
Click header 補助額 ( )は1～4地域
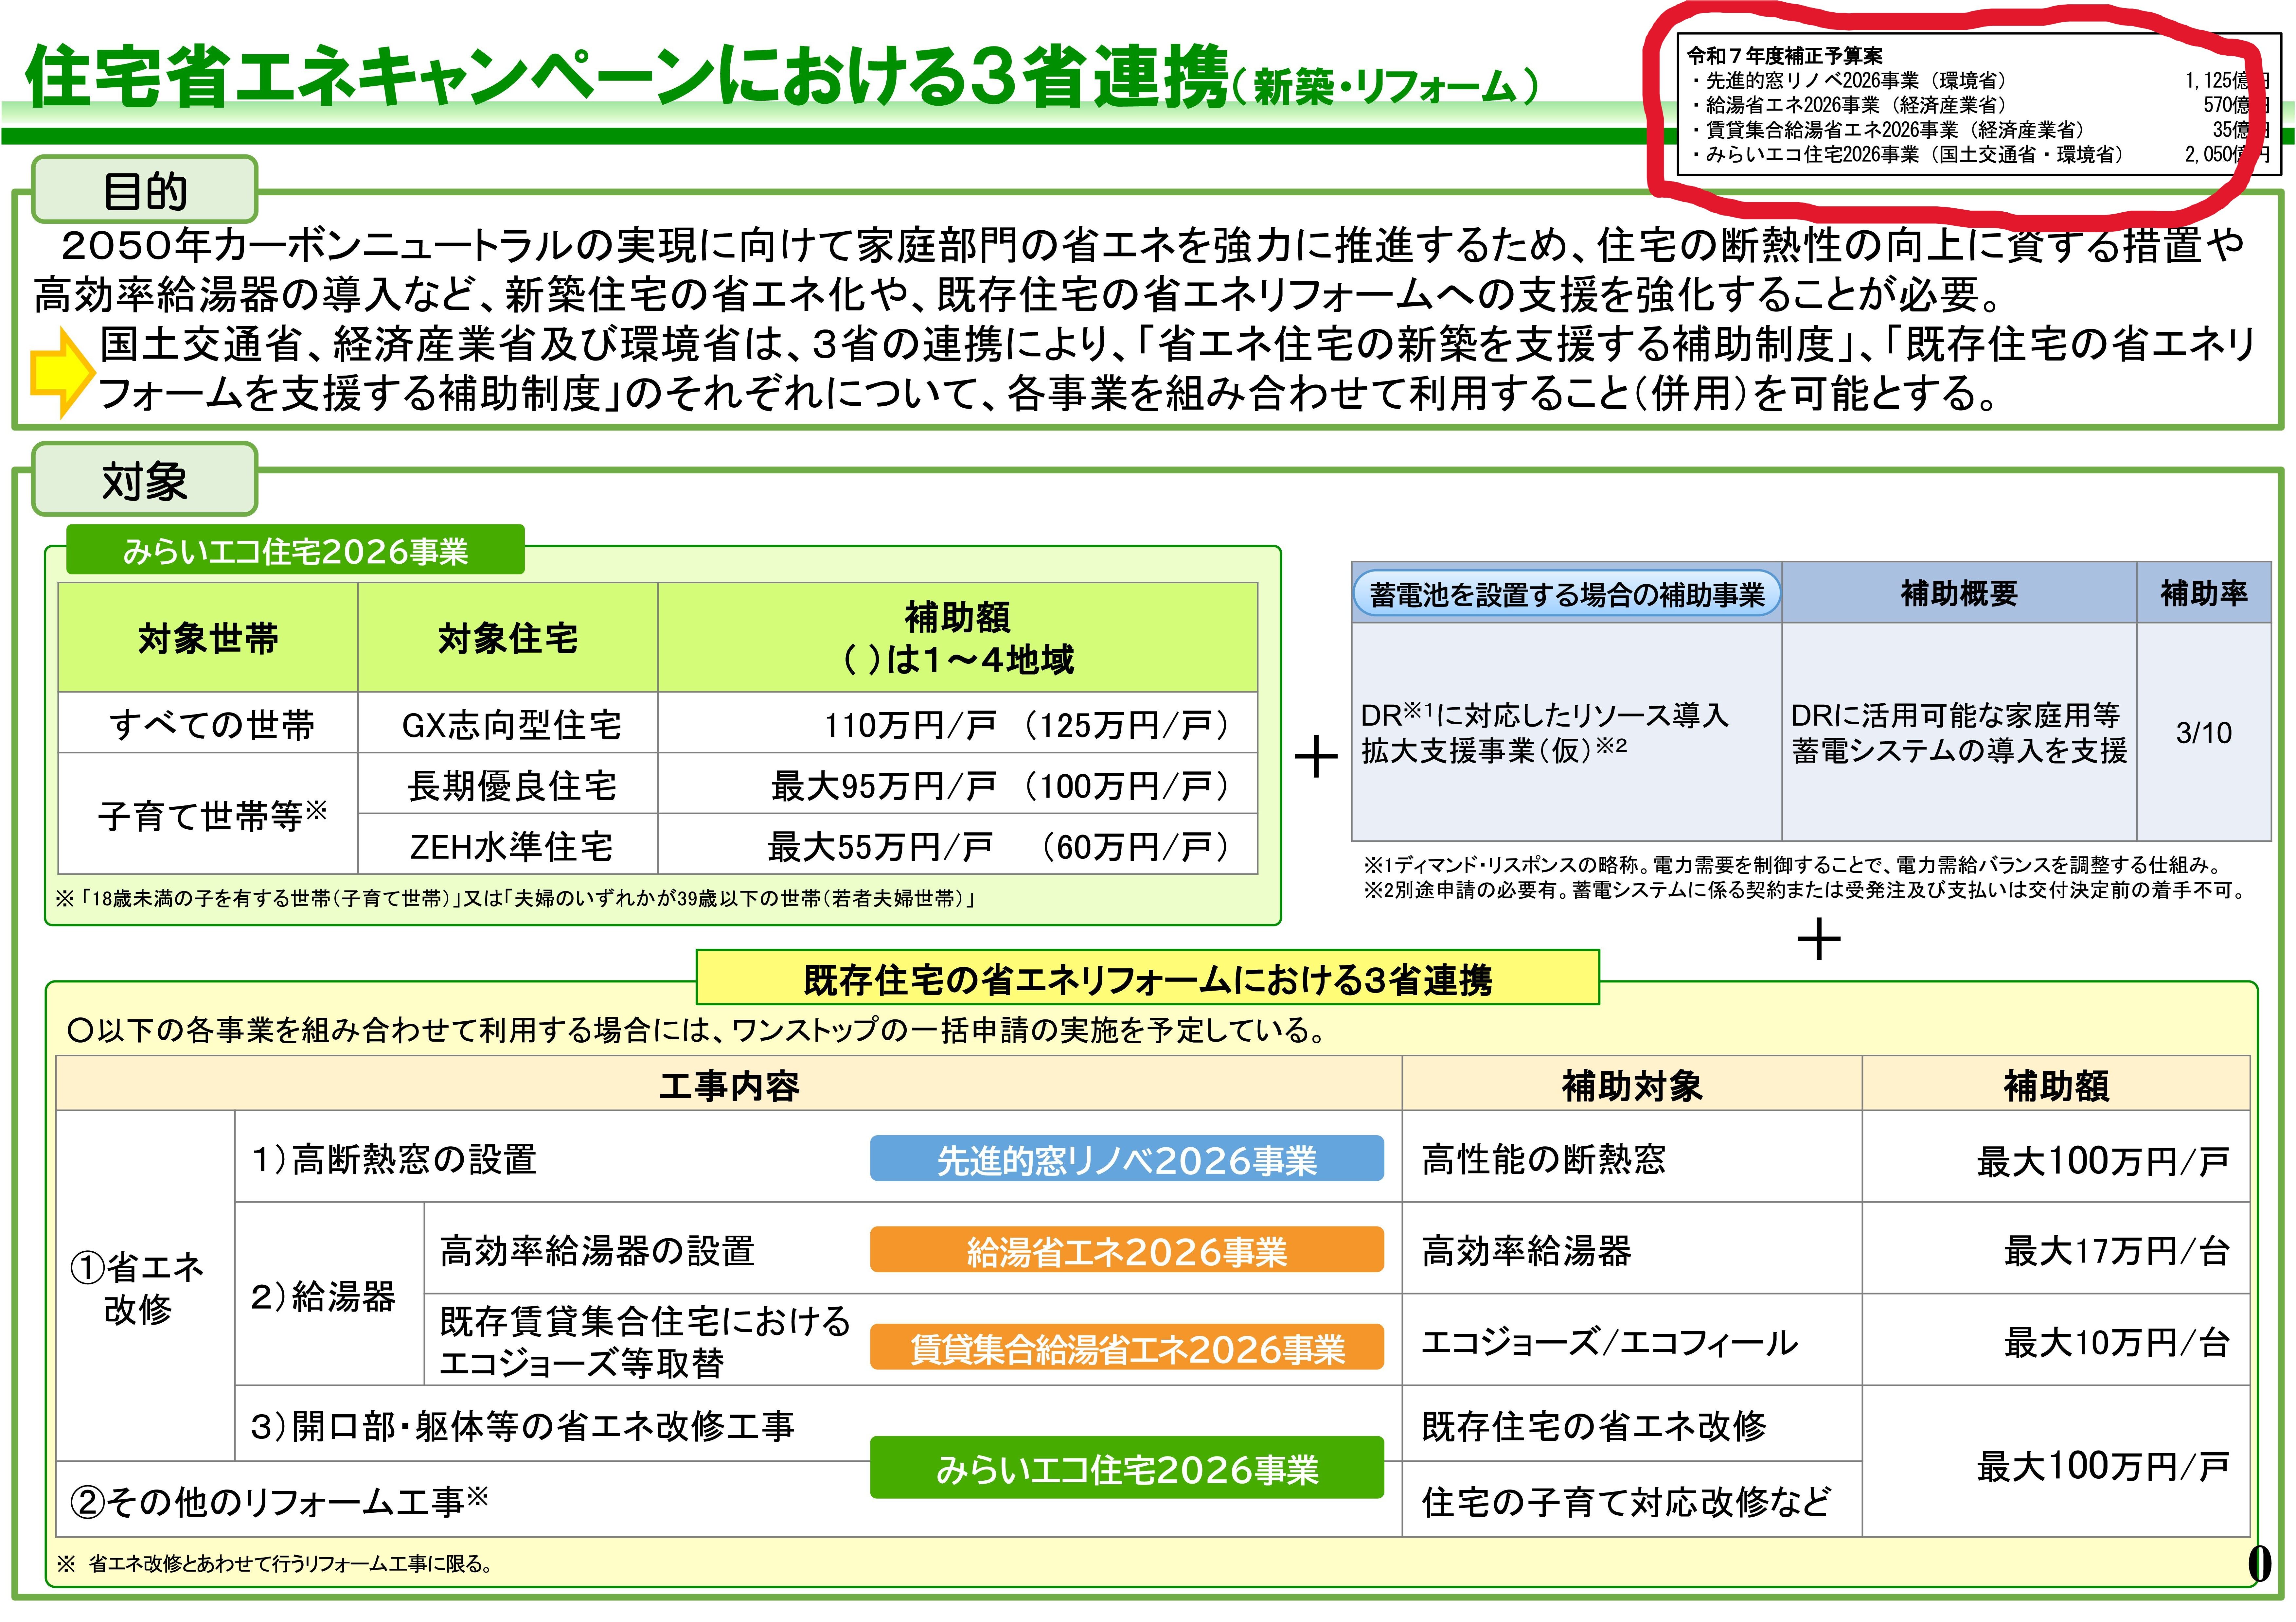pyautogui.click(x=958, y=638)
